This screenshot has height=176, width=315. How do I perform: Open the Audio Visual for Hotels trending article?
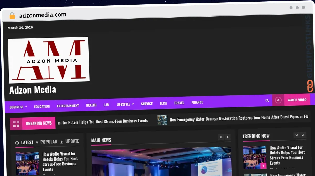point(287,155)
